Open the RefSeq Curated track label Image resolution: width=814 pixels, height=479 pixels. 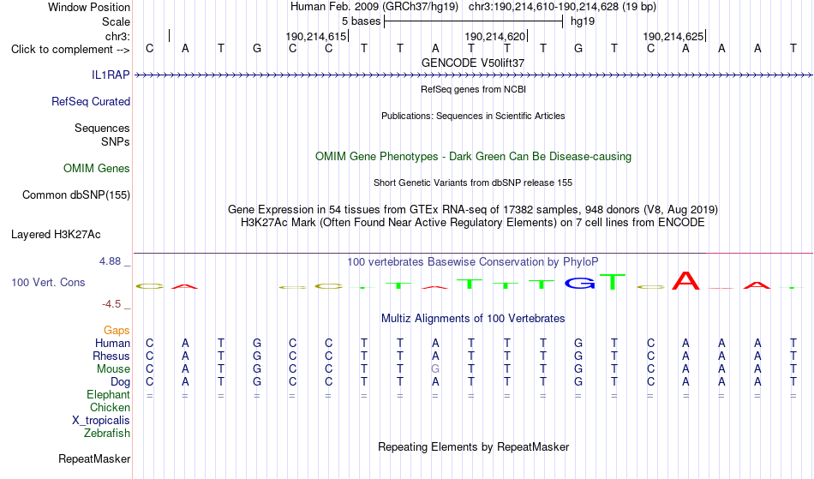tap(91, 101)
